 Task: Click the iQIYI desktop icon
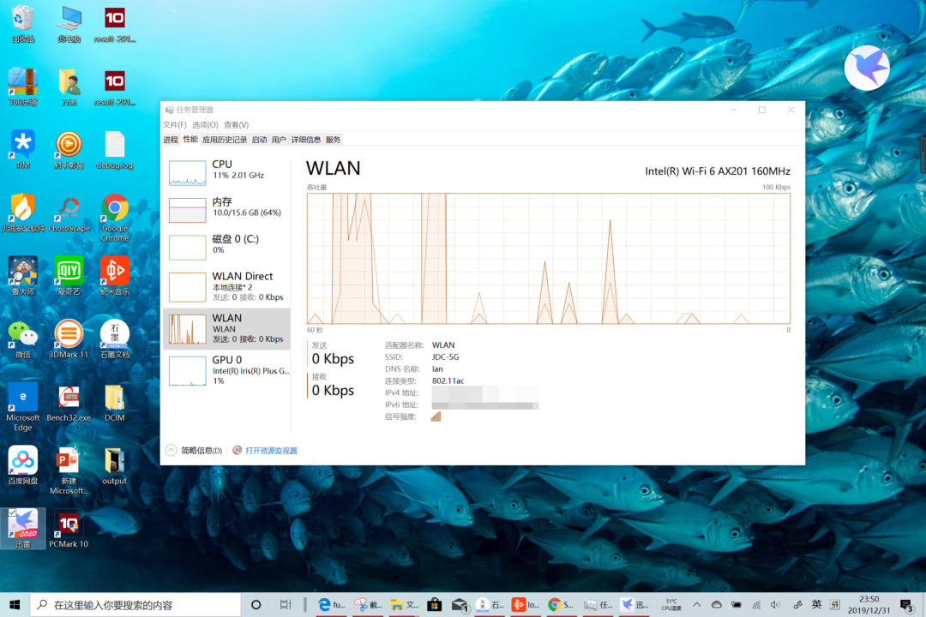tap(69, 276)
